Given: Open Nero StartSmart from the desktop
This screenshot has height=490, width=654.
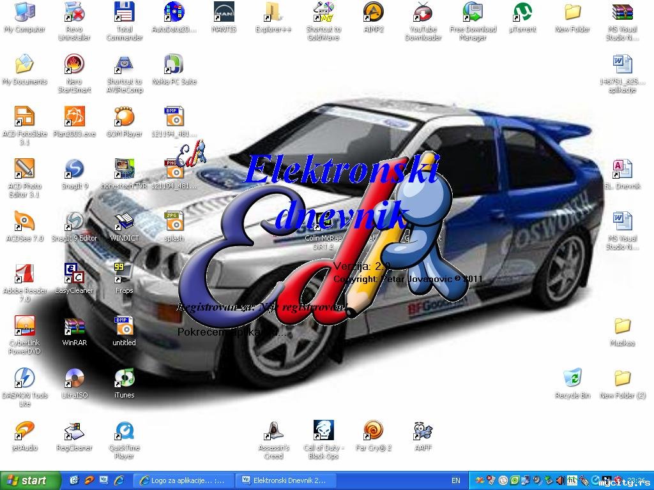Looking at the screenshot, I should coord(74,64).
